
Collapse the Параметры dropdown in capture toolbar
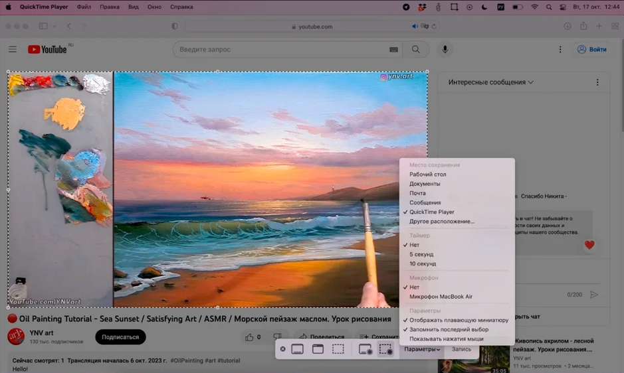tap(422, 349)
